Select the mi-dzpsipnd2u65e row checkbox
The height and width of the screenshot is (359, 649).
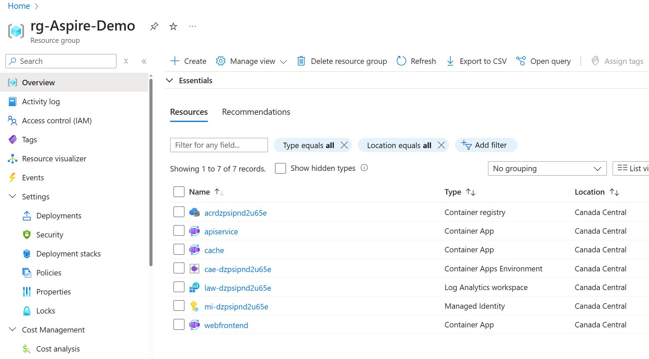click(179, 306)
